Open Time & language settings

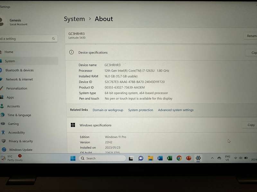point(19,115)
